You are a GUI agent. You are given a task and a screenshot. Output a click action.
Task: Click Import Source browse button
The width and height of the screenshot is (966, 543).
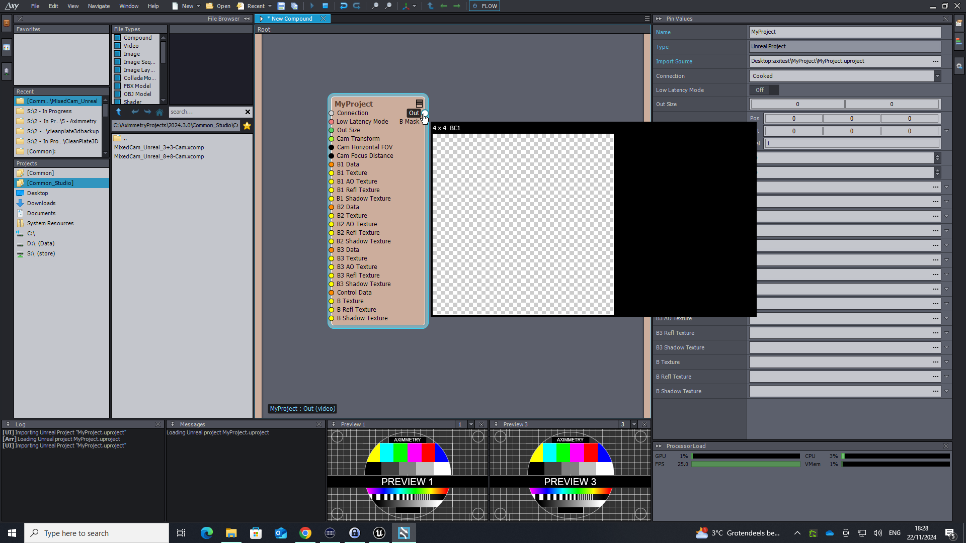coord(935,60)
